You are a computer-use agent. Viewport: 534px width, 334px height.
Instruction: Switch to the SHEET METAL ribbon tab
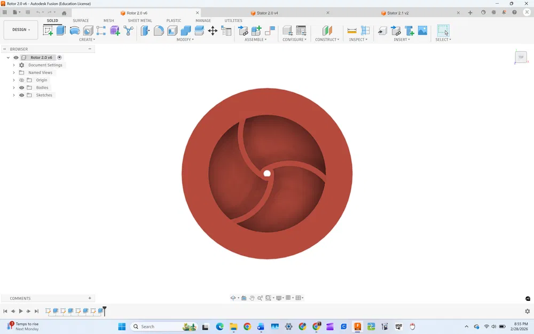(140, 20)
